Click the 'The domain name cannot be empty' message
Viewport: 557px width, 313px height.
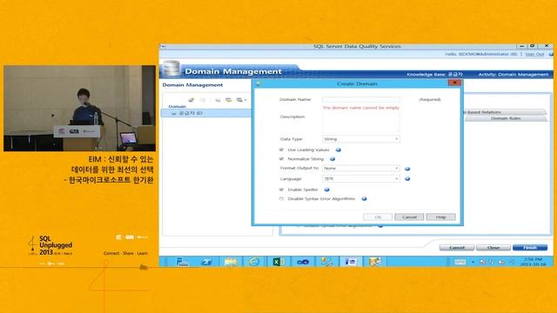point(361,108)
